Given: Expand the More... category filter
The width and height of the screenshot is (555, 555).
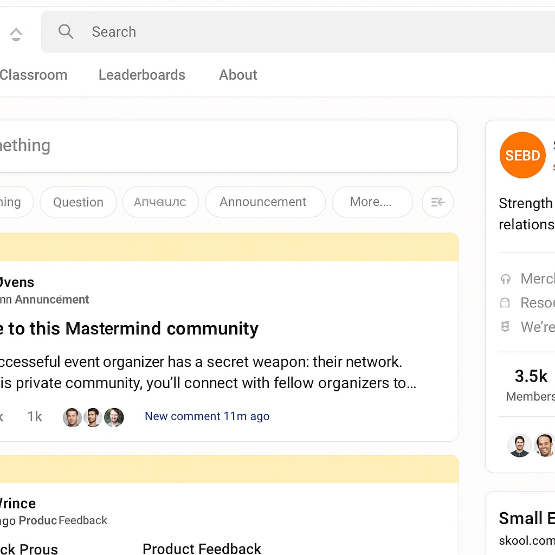Looking at the screenshot, I should tap(371, 202).
